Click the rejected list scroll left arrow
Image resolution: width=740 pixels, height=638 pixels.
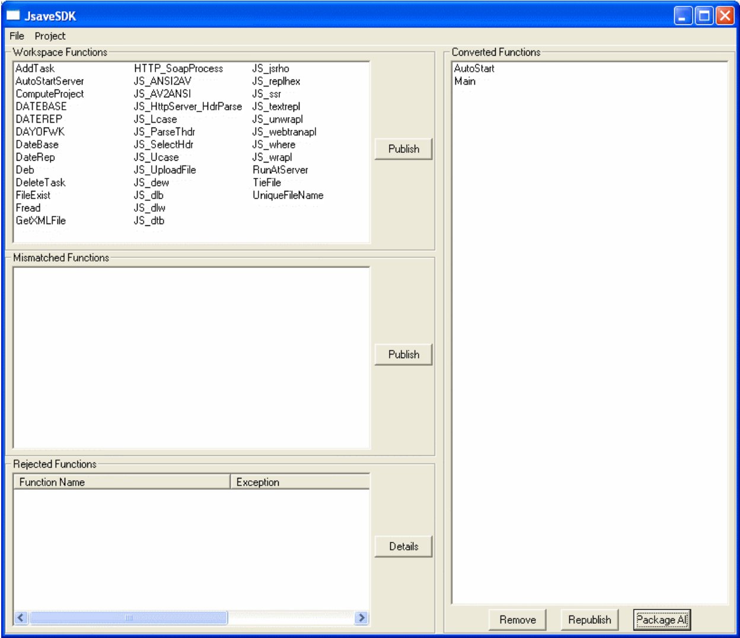(x=21, y=618)
